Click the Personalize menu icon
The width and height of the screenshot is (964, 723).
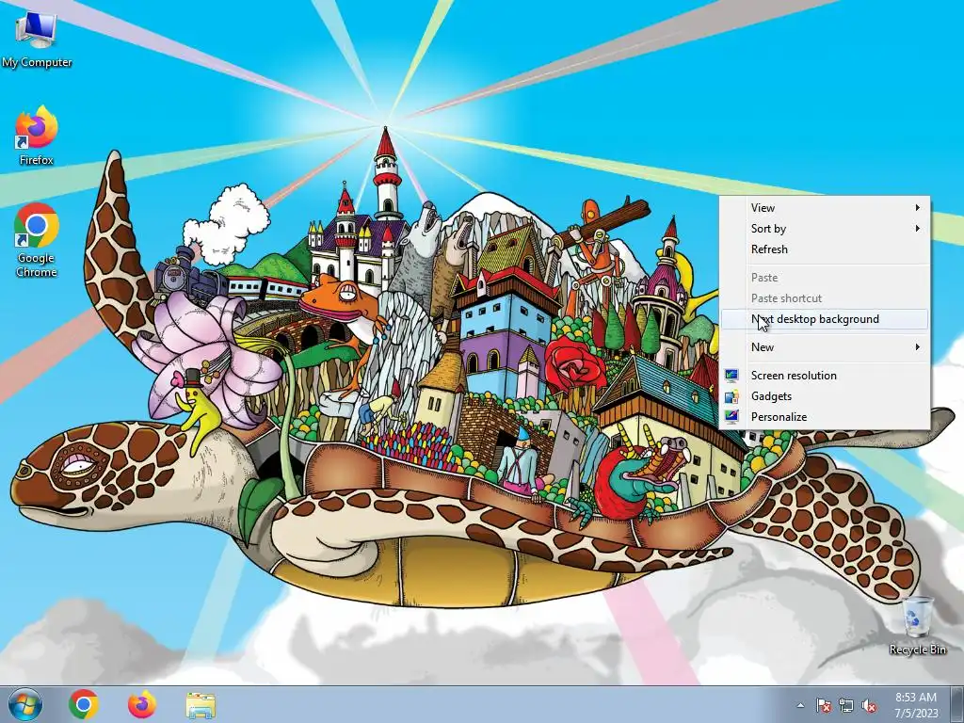(731, 417)
